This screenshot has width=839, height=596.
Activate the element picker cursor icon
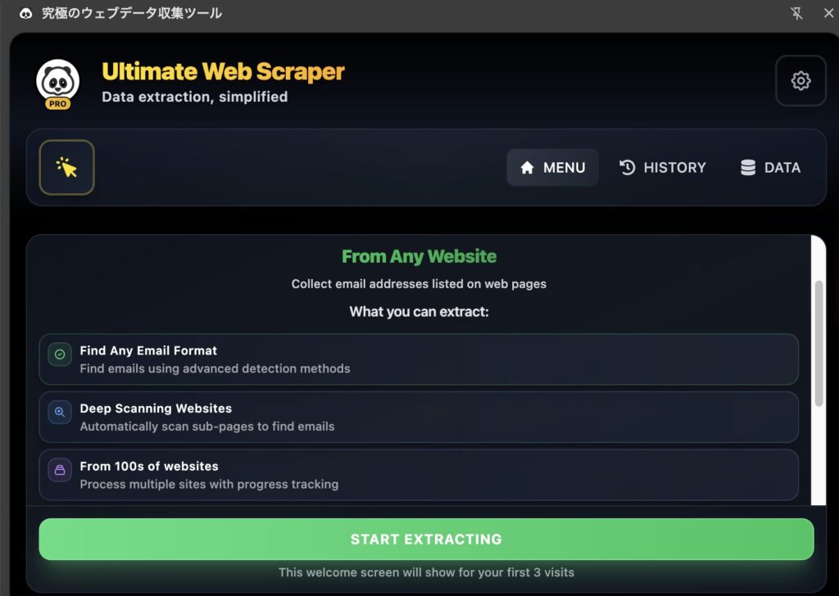pyautogui.click(x=67, y=168)
